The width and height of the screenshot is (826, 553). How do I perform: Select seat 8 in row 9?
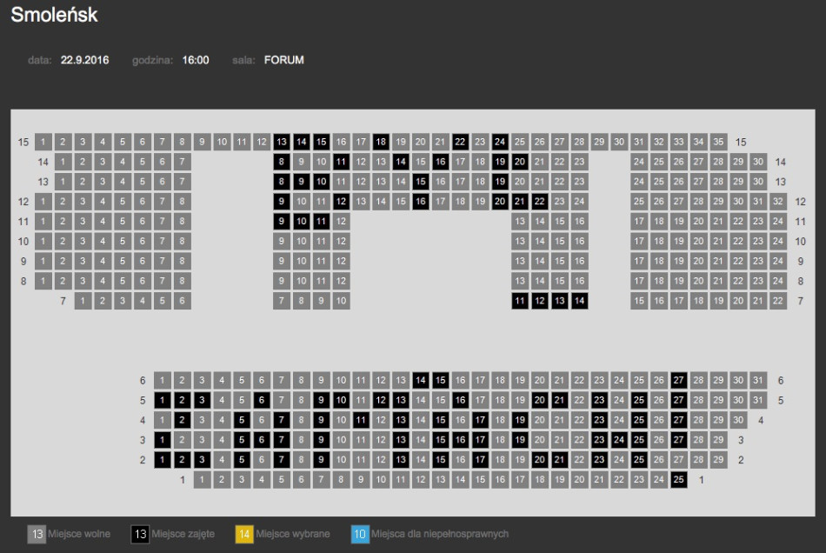(183, 261)
